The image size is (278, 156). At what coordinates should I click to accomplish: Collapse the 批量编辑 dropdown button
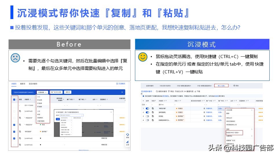click(x=43, y=92)
